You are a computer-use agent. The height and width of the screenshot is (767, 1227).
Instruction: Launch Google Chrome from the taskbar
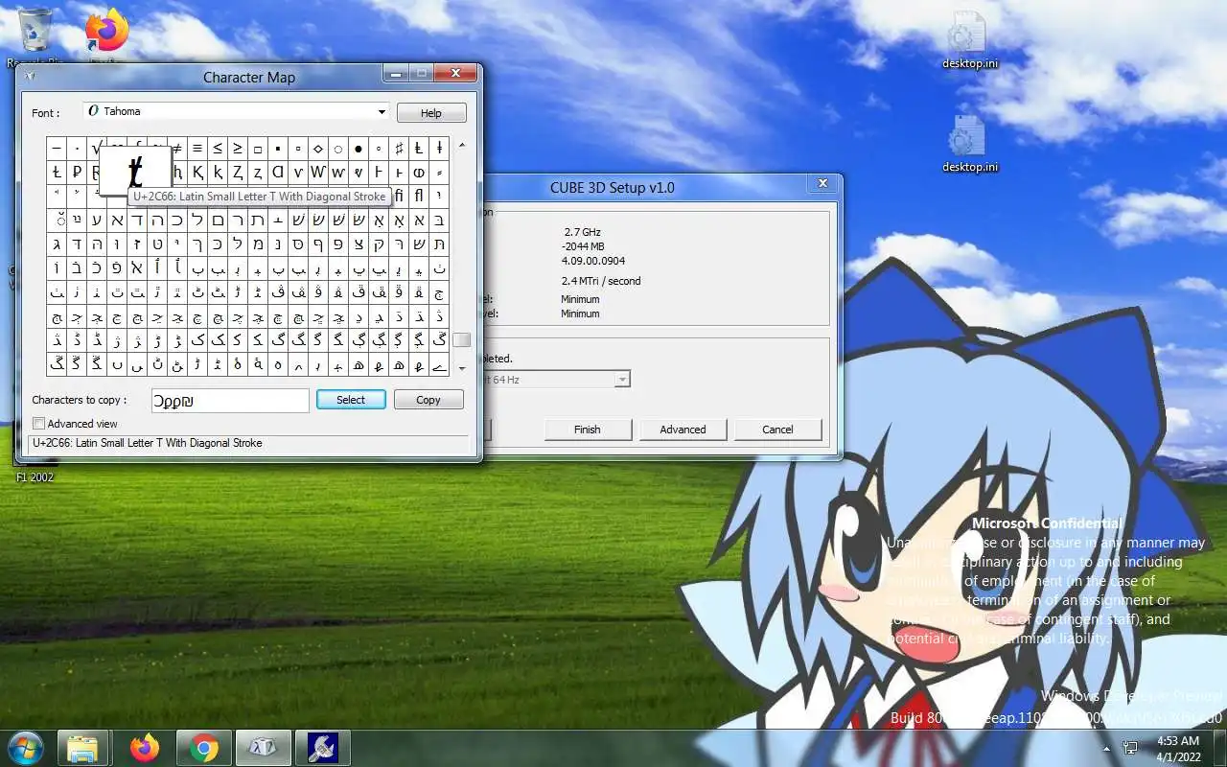click(x=203, y=748)
